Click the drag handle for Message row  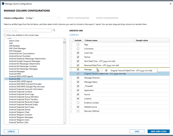[x=71, y=69]
